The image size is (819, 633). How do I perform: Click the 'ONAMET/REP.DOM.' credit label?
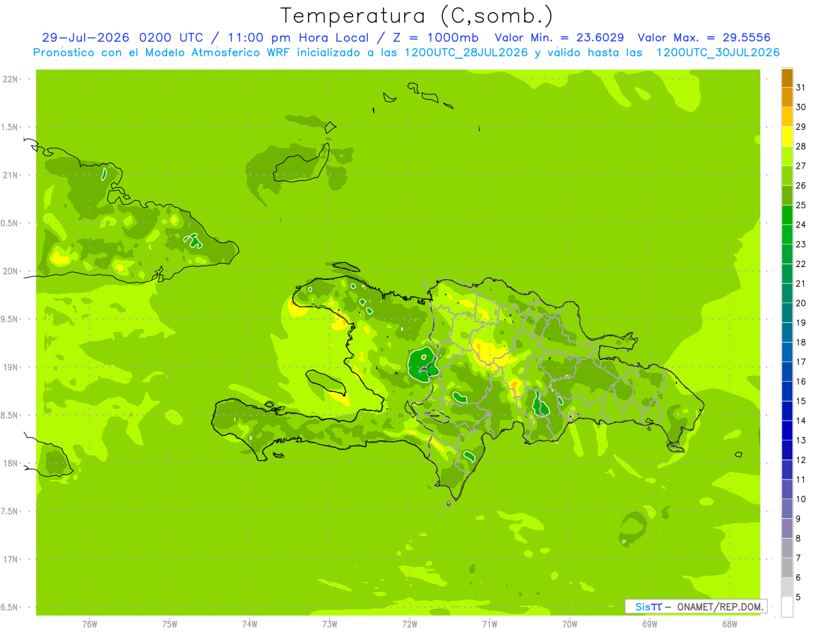[720, 606]
